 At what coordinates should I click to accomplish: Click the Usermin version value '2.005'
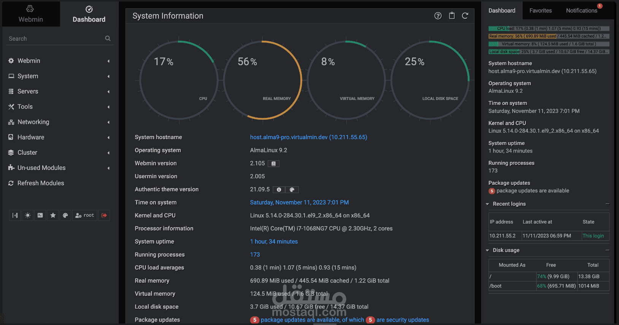coord(257,176)
